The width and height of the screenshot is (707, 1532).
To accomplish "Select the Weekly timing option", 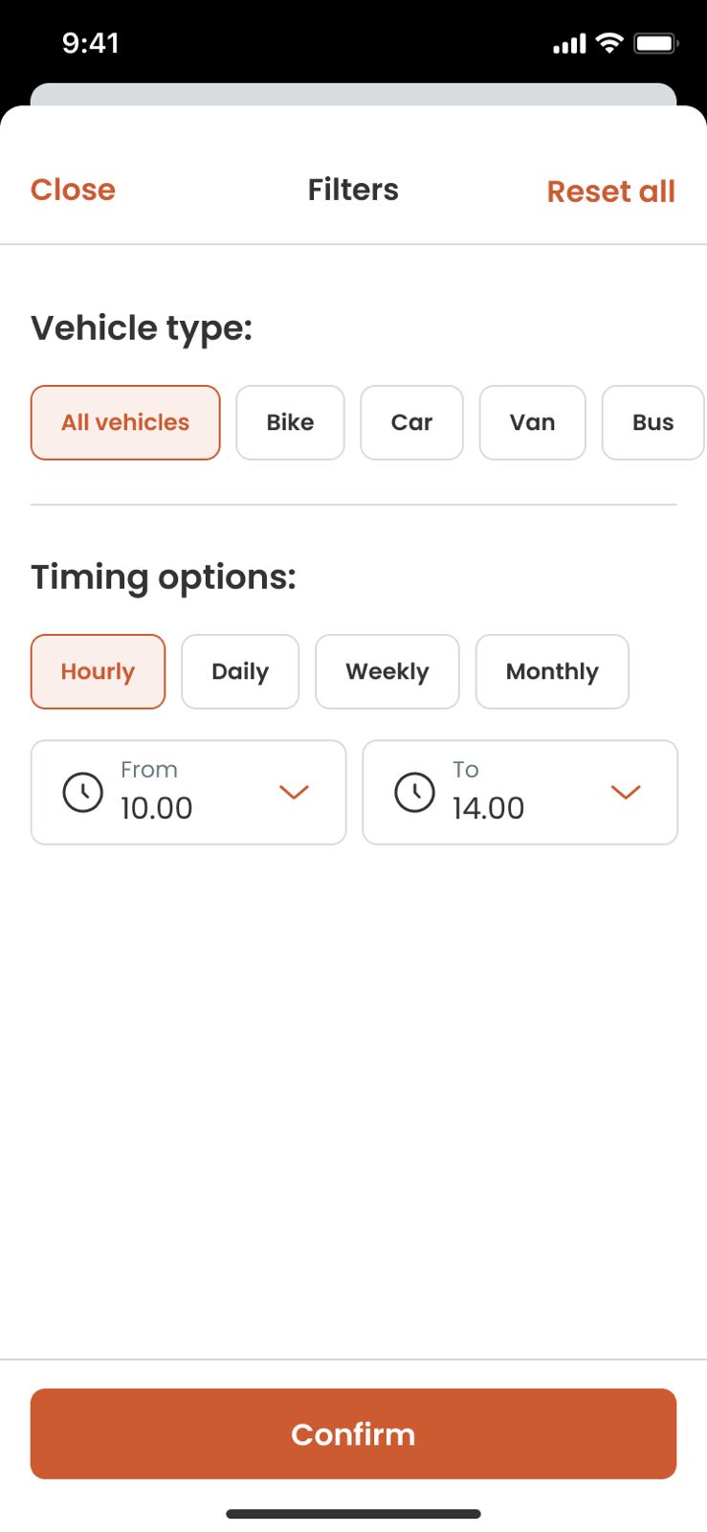I will coord(387,671).
